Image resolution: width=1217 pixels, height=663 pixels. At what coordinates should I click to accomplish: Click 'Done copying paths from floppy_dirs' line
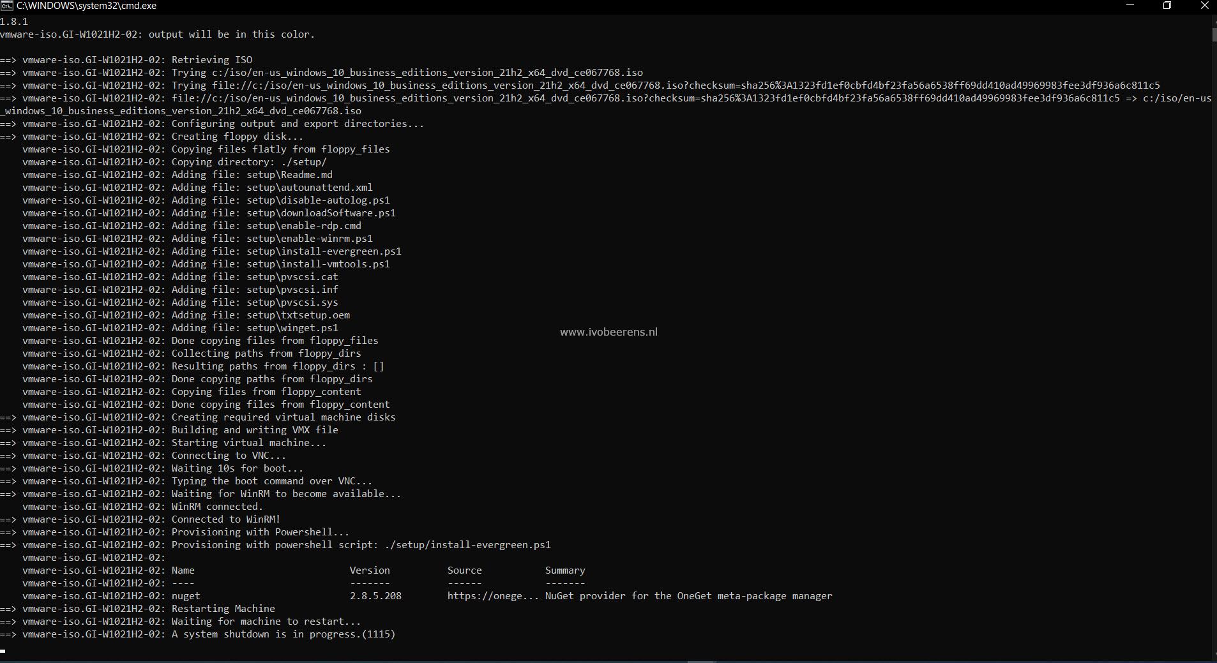click(x=272, y=379)
